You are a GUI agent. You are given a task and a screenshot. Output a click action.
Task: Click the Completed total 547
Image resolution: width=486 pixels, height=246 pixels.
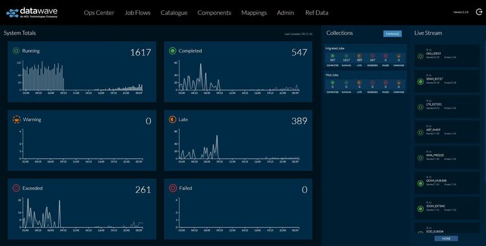tap(299, 52)
